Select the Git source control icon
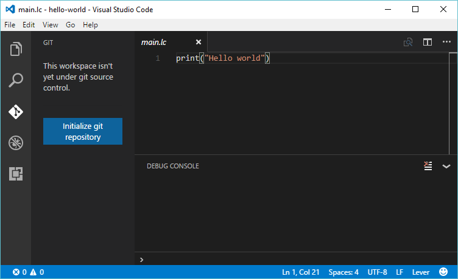Image resolution: width=458 pixels, height=279 pixels. (x=16, y=112)
